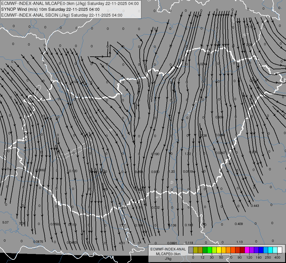Click legend tick label 120

point(249,257)
